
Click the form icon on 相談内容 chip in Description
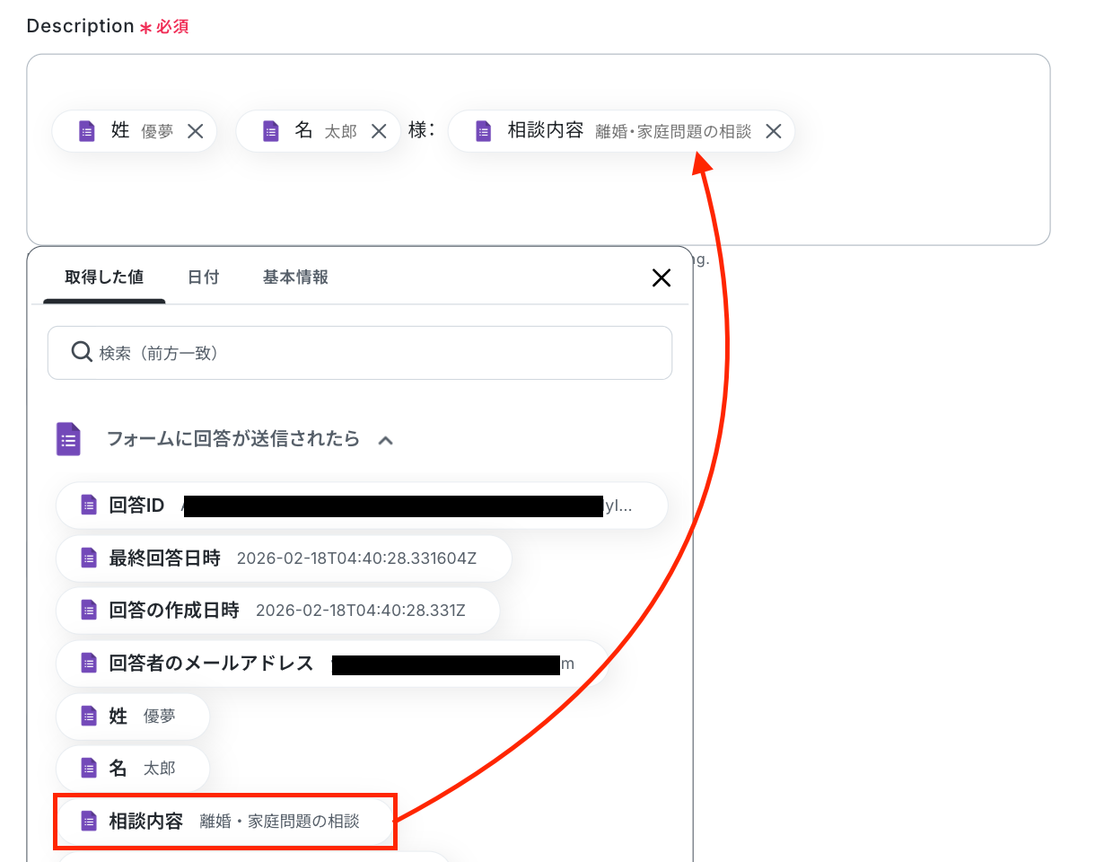pos(483,131)
